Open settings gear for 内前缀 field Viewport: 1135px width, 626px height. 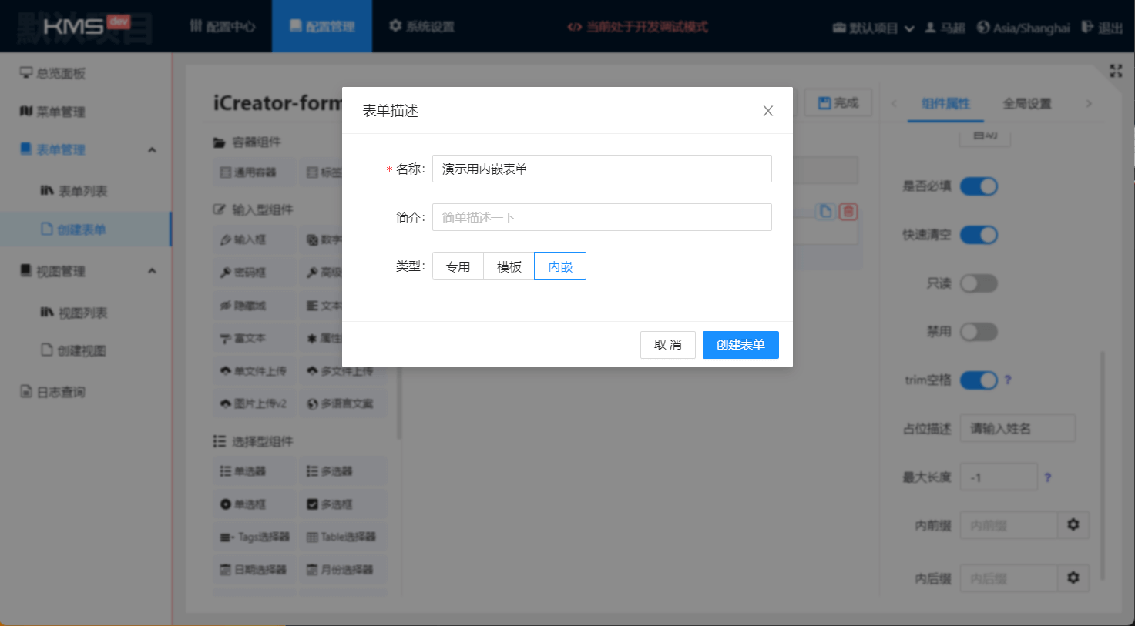(x=1073, y=525)
